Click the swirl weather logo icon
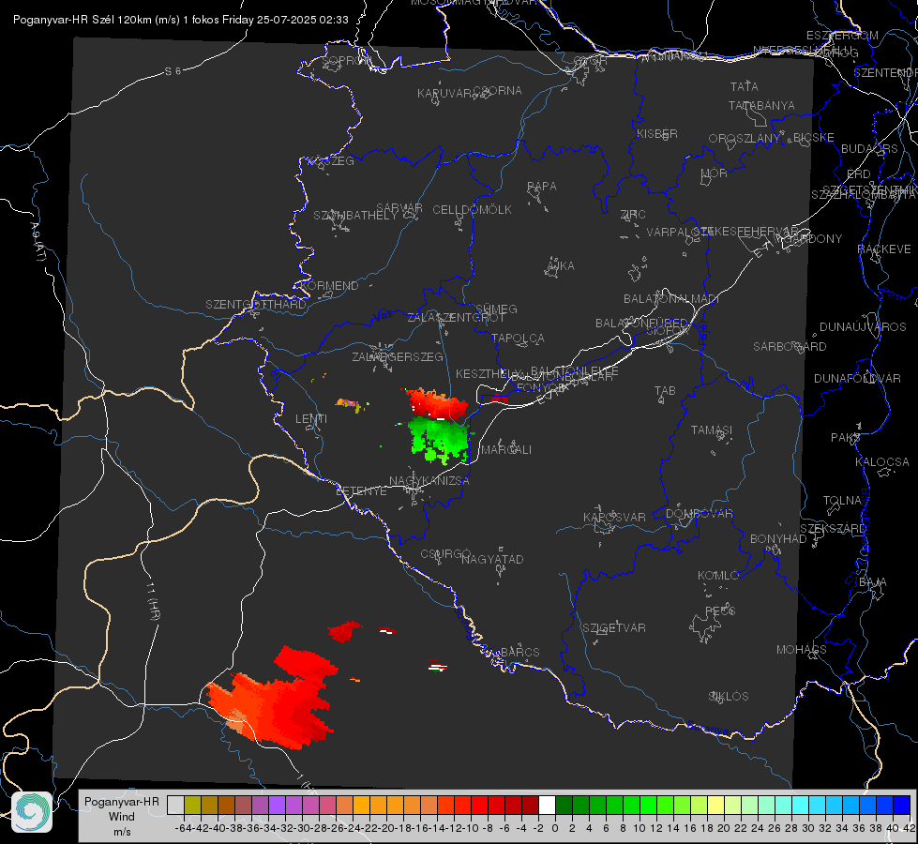 coord(32,811)
